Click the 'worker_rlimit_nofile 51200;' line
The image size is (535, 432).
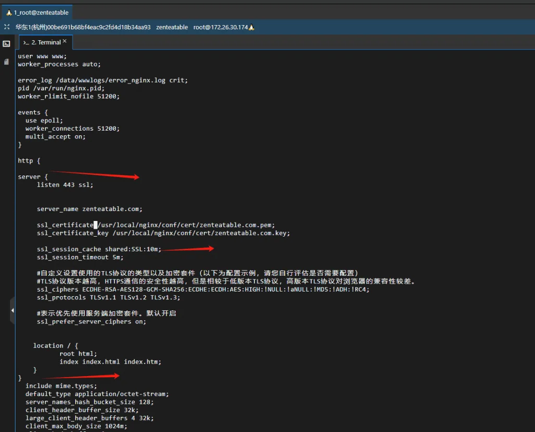tap(68, 96)
